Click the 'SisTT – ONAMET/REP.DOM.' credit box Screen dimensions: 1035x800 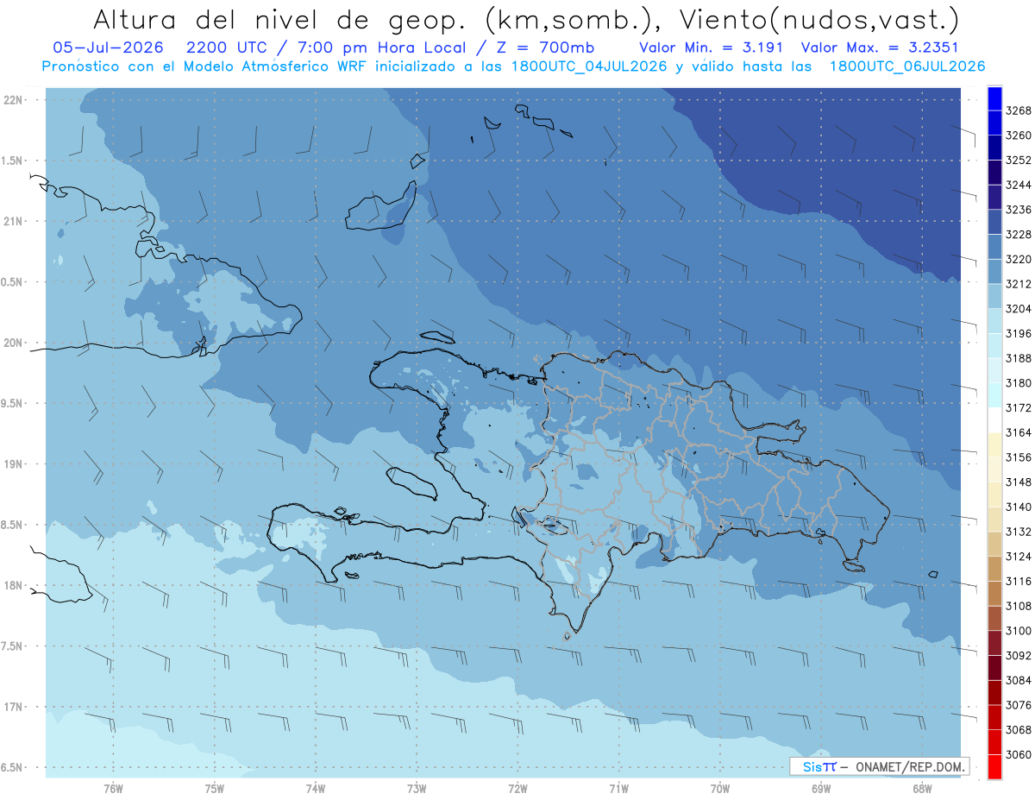[879, 766]
